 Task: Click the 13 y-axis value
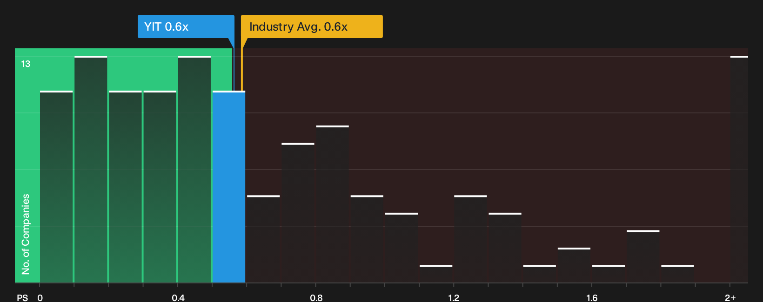(26, 64)
